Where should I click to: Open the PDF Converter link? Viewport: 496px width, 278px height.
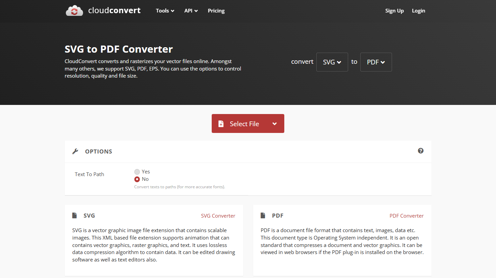pos(407,216)
